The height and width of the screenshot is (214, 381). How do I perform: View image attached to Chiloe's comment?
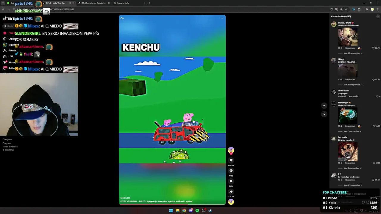[348, 37]
